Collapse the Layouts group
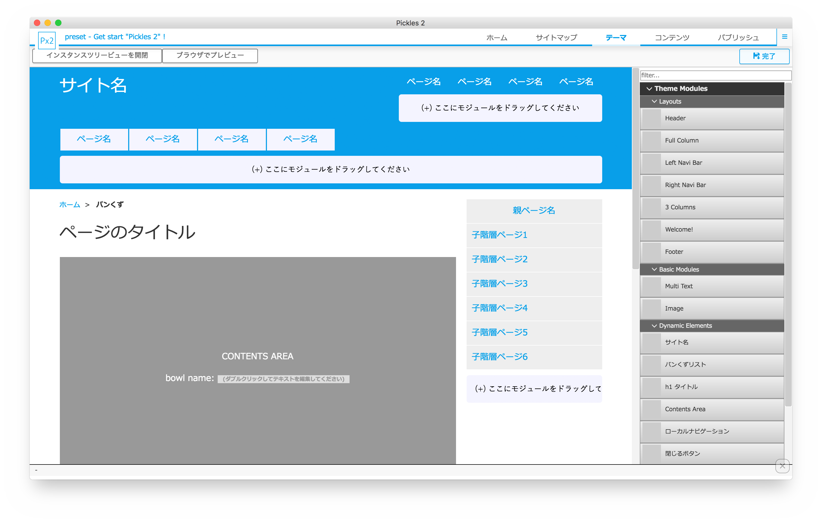Screen dimensions: 822x522 tap(654, 101)
